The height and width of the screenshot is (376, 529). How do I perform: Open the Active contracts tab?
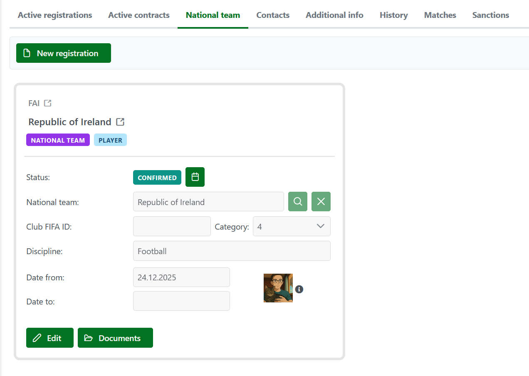(139, 15)
